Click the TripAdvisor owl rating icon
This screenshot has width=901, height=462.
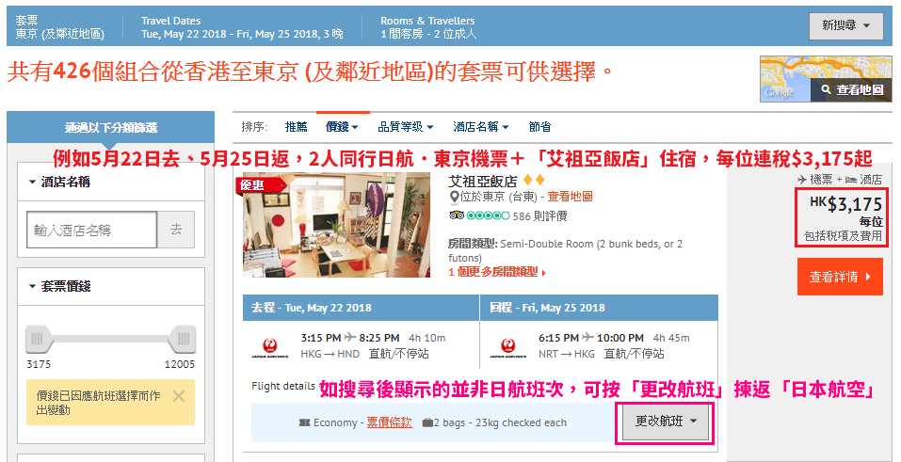tap(457, 215)
